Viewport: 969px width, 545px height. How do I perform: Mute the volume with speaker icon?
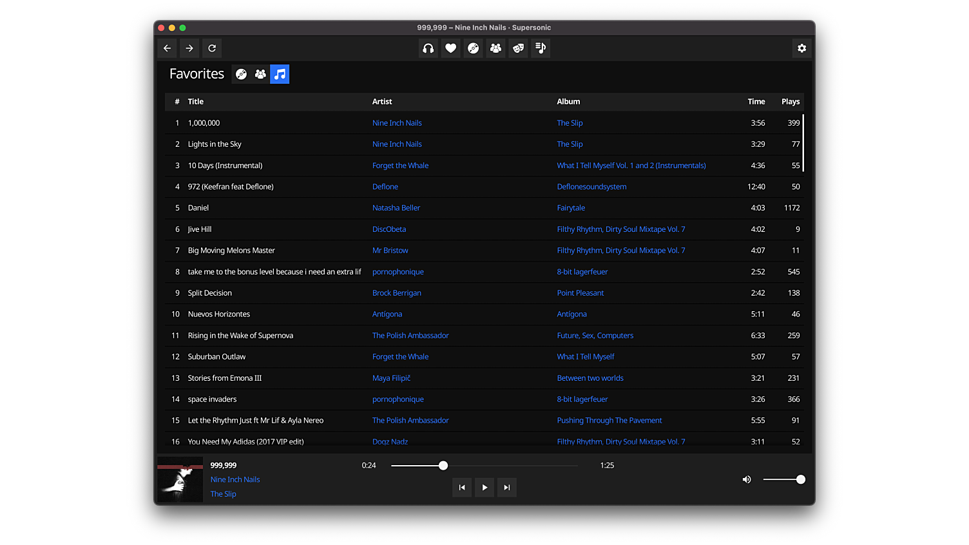pos(747,479)
